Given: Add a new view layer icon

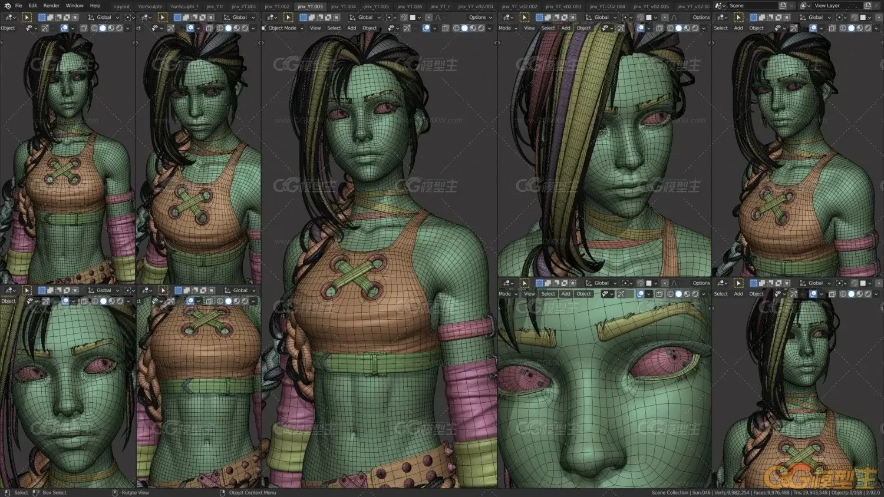Looking at the screenshot, I should (868, 5).
